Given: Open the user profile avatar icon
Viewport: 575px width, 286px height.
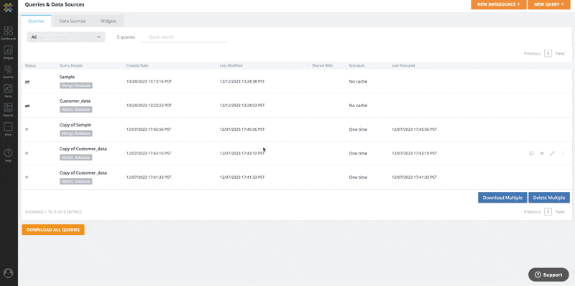Looking at the screenshot, I should (8, 273).
